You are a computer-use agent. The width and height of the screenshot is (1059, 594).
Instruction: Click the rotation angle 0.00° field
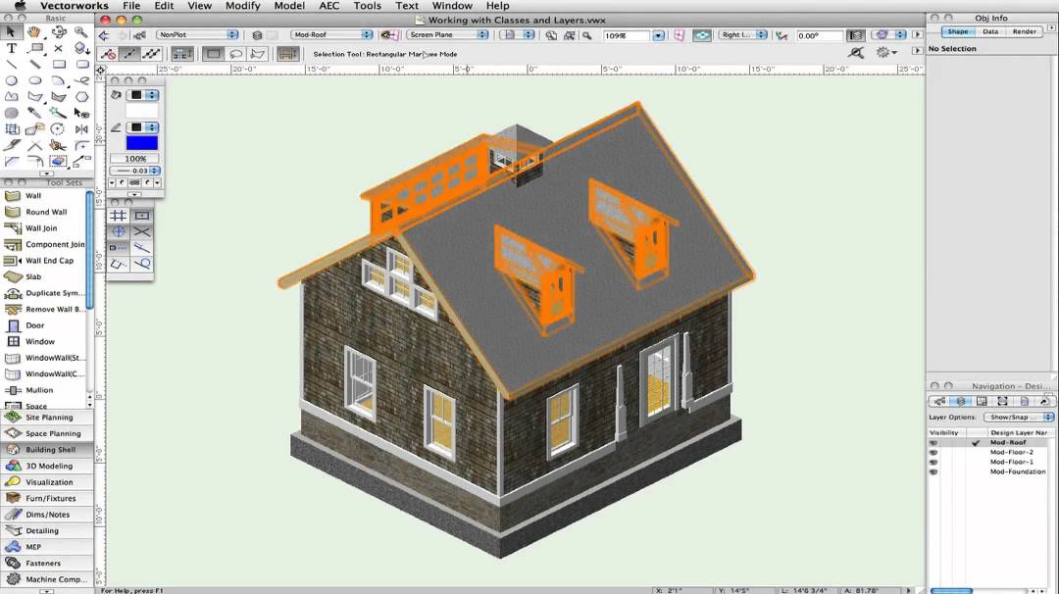[819, 35]
